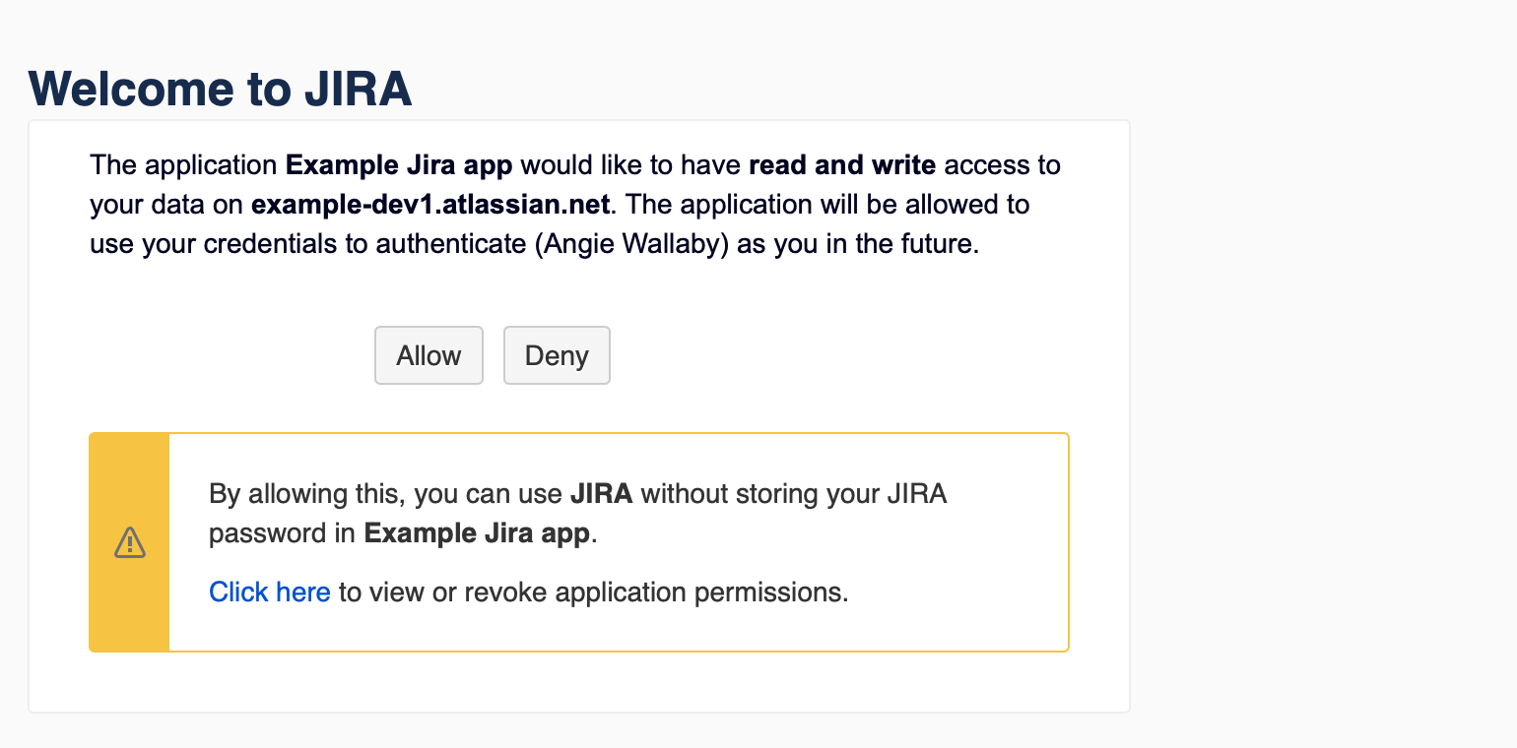The height and width of the screenshot is (748, 1517).
Task: Click the 'Angie Wallaby' user name
Action: [x=631, y=244]
